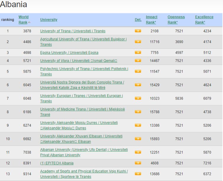223x181 pixels.
Task: Open (1) EPITECH Albania link
Action: [x=57, y=163]
